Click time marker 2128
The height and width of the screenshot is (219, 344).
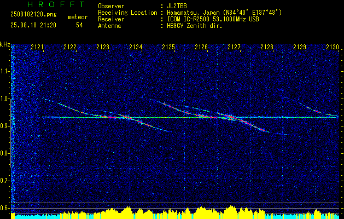(x=267, y=47)
